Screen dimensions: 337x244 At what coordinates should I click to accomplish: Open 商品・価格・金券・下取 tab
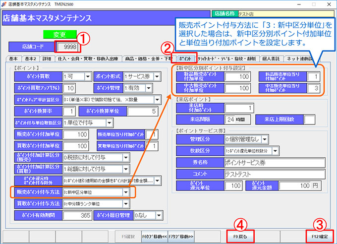click(x=149, y=59)
